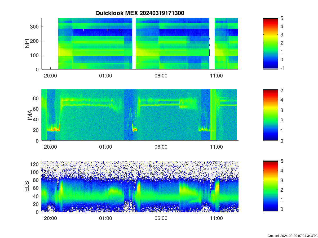
Task: Click the '11:00' tick under the NPI plot
Action: tap(216, 76)
